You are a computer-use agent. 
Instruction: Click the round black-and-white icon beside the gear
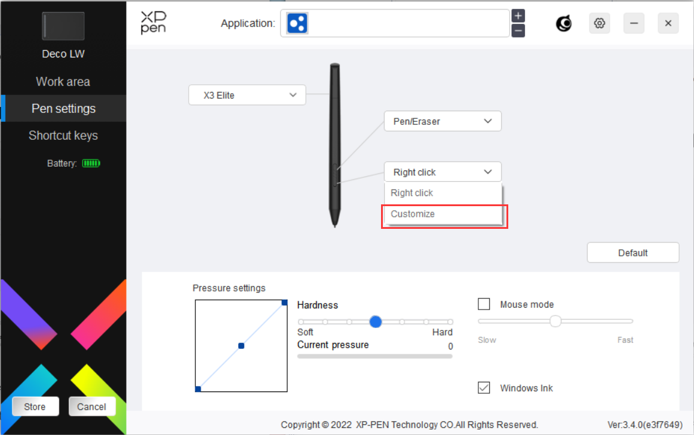point(564,23)
